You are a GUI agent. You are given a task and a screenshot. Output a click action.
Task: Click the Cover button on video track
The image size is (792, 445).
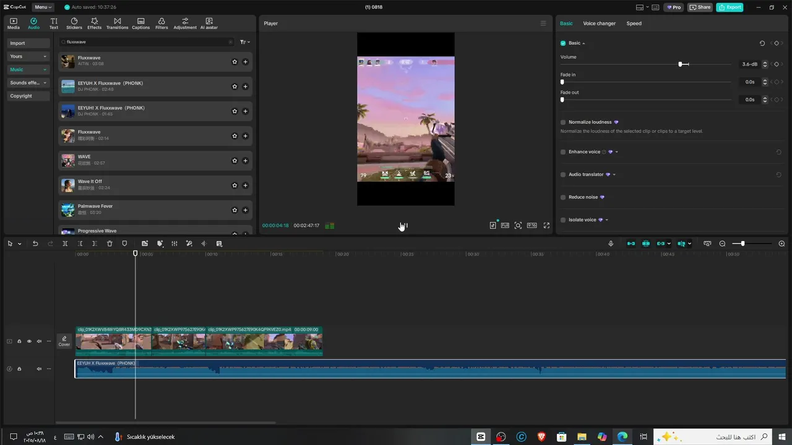pos(64,341)
